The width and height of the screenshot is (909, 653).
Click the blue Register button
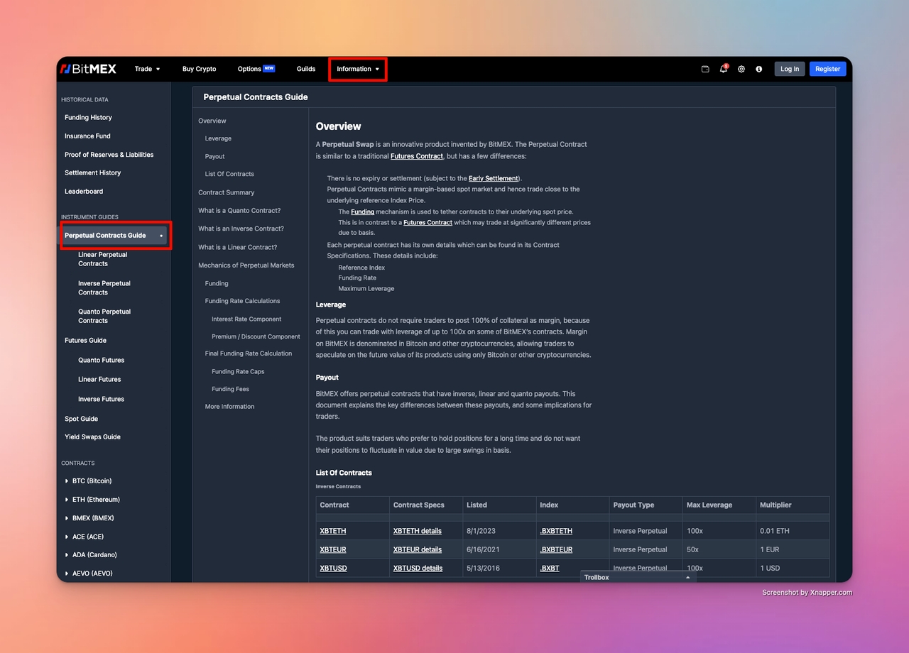click(827, 69)
